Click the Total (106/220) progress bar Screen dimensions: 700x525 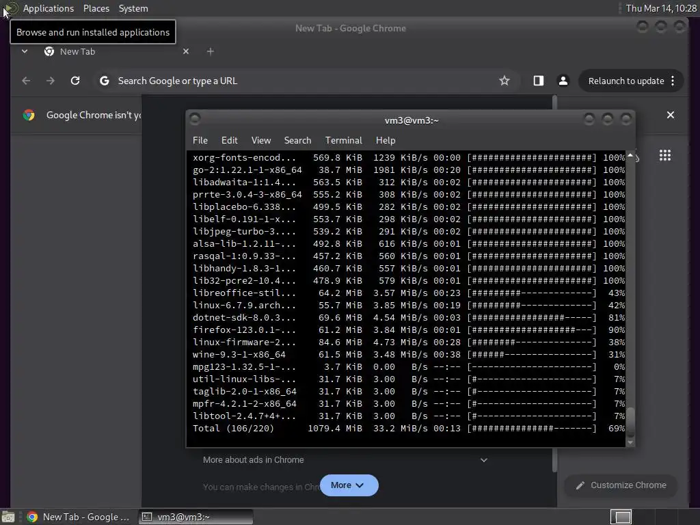pyautogui.click(x=532, y=429)
